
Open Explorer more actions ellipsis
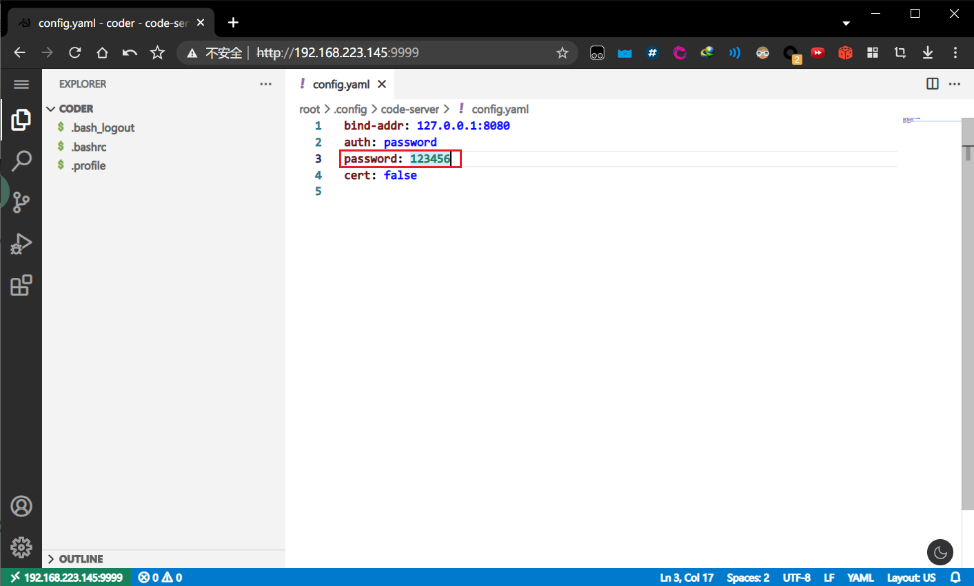pyautogui.click(x=265, y=84)
